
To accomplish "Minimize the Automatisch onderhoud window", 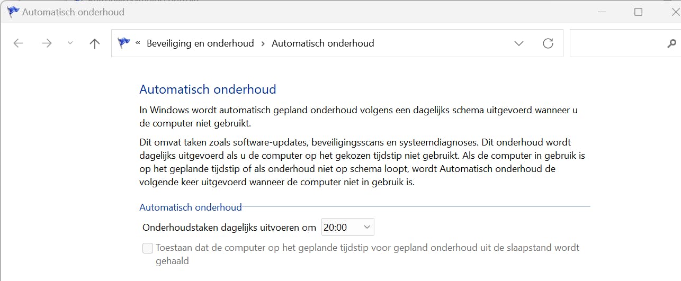I will 601,12.
